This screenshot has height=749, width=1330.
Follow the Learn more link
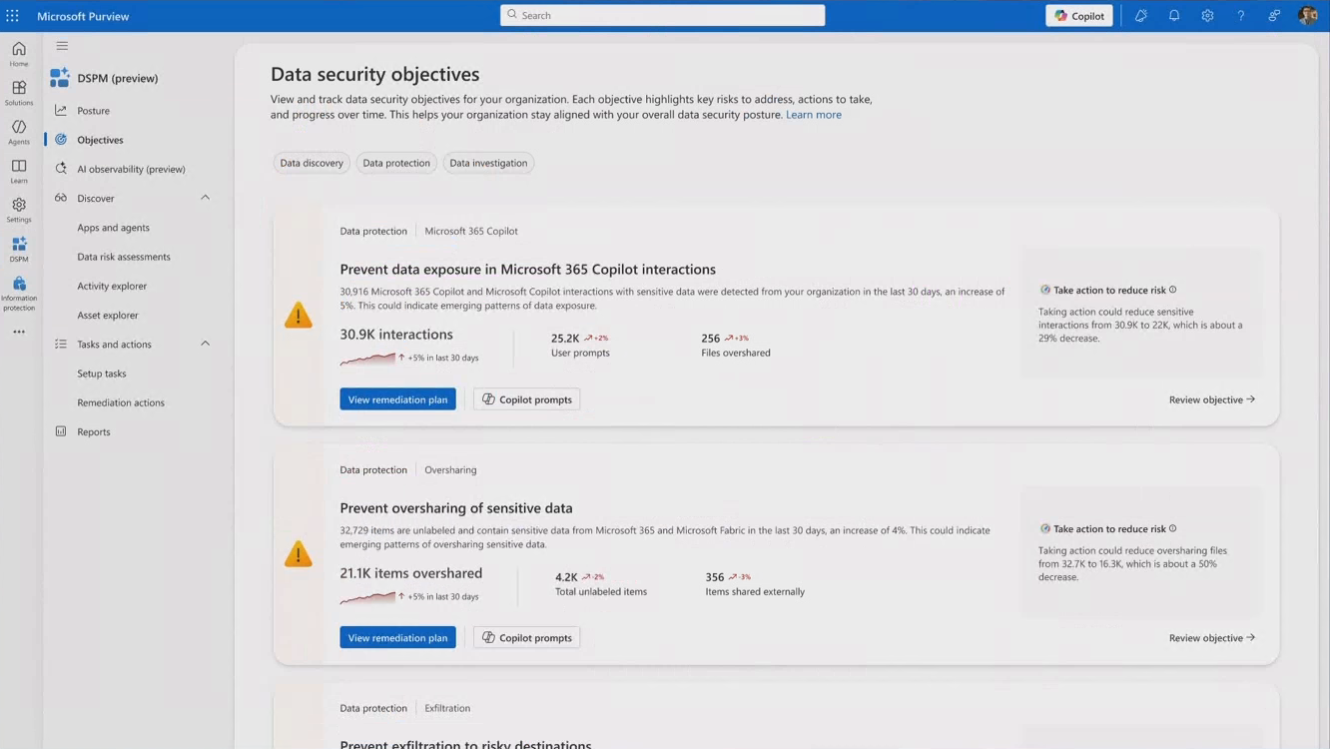tap(814, 115)
